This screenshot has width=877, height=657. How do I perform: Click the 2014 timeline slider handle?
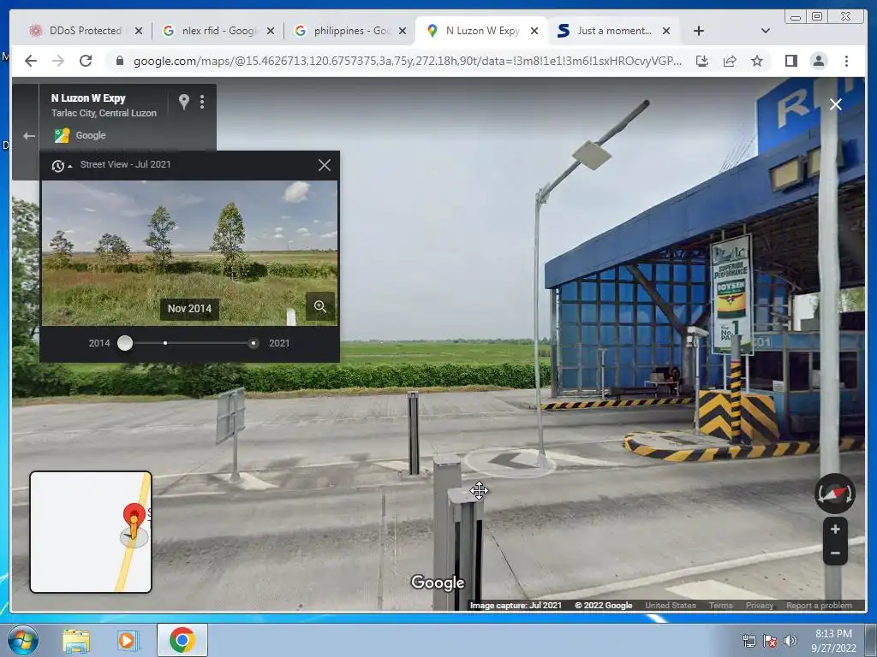[x=125, y=343]
